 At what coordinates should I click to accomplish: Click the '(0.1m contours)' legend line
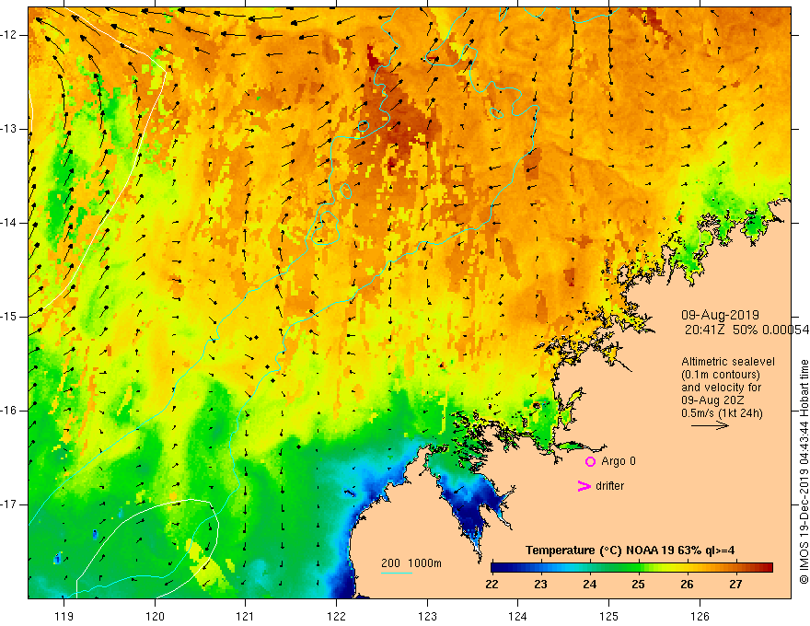721,375
